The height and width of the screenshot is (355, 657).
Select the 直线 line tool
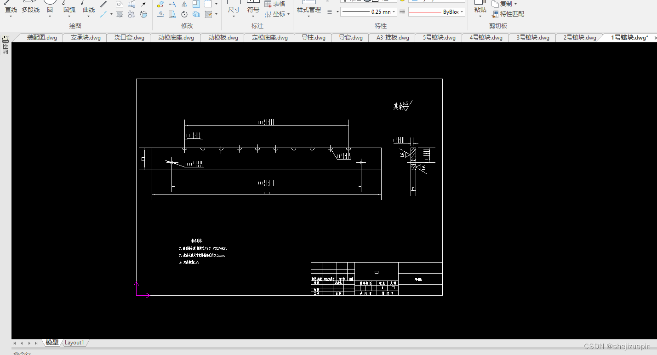pos(11,10)
